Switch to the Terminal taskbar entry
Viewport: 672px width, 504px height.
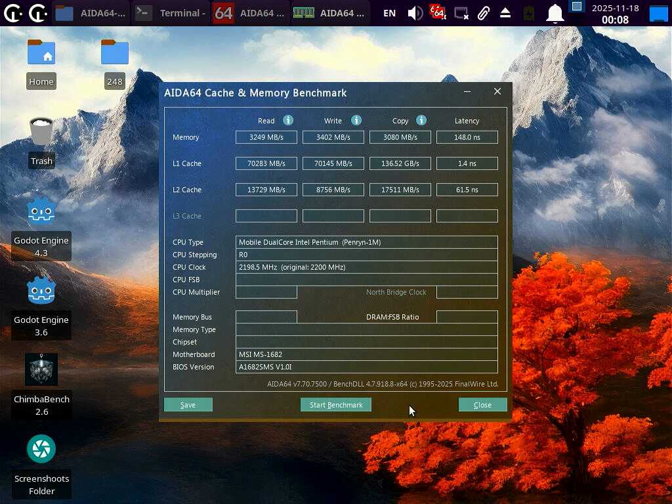pyautogui.click(x=171, y=13)
